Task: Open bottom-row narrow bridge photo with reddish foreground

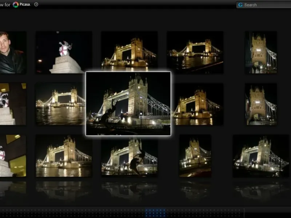Action: 195,156
